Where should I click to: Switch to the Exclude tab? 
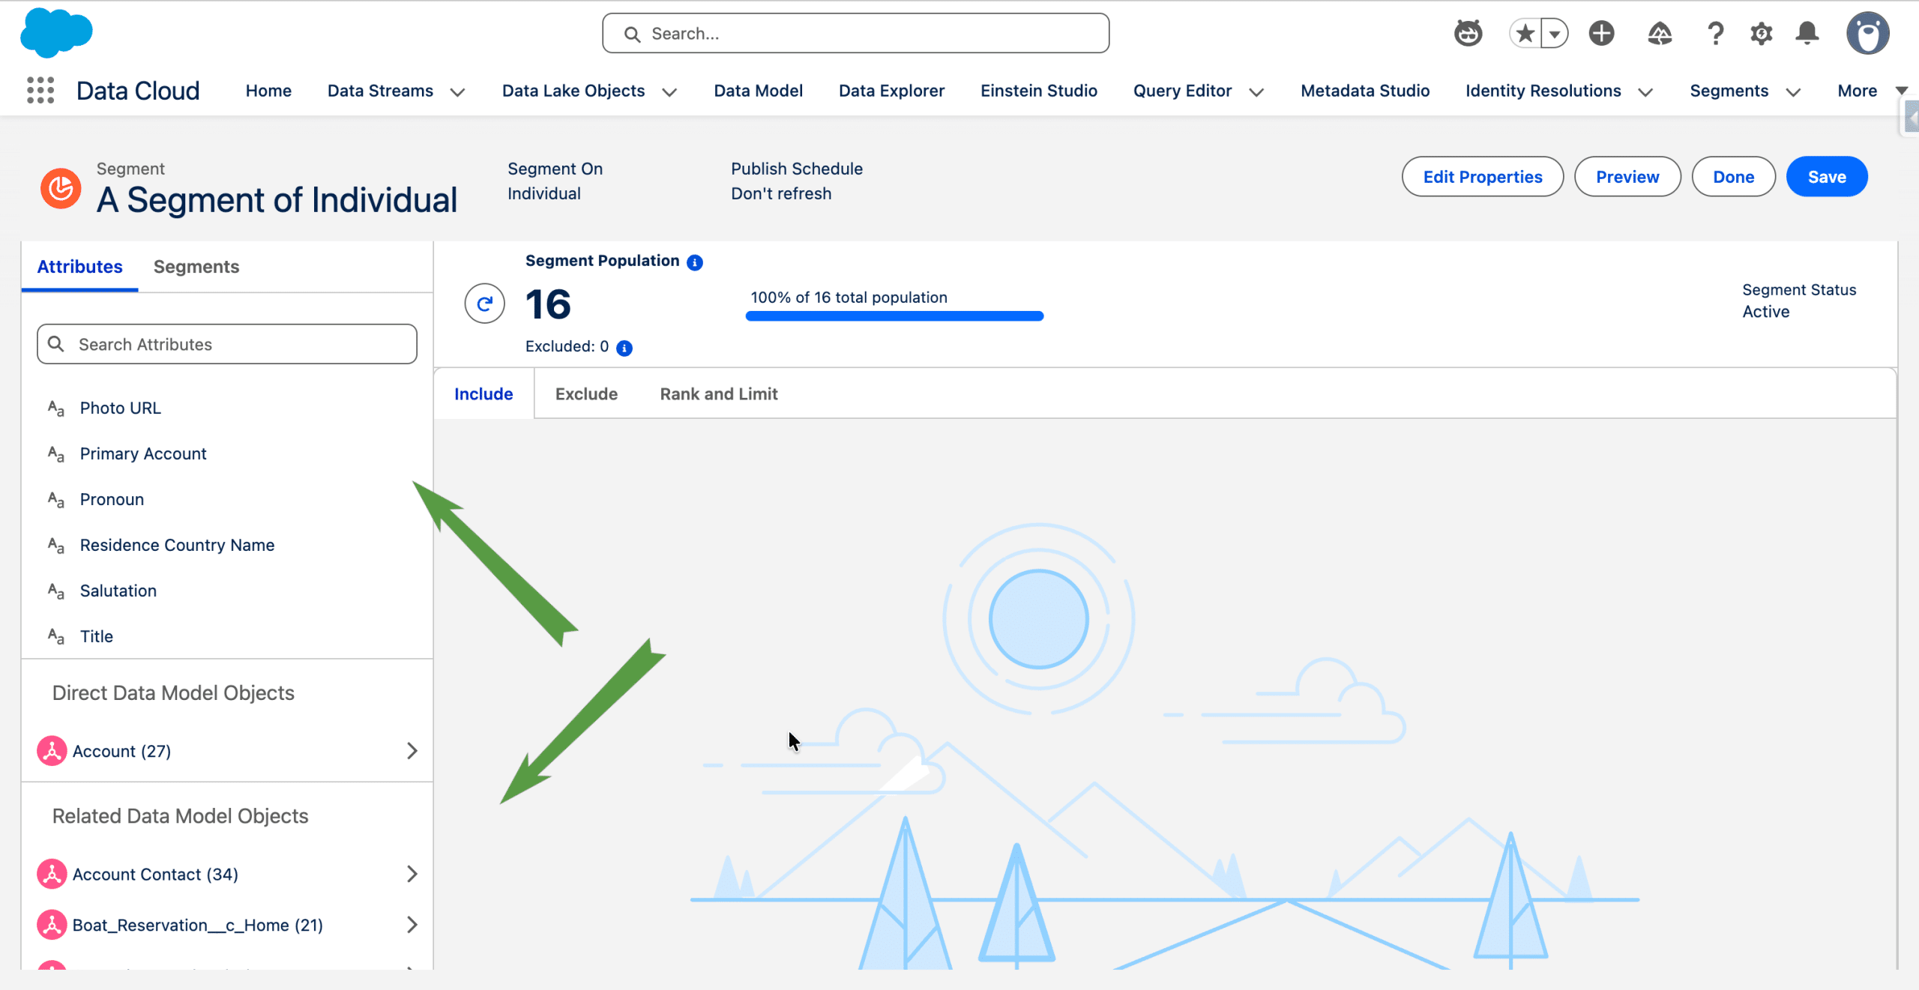coord(586,393)
